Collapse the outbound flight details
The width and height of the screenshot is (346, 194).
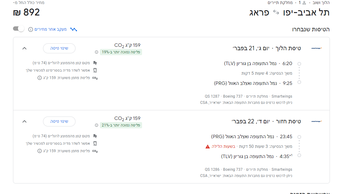(25, 48)
